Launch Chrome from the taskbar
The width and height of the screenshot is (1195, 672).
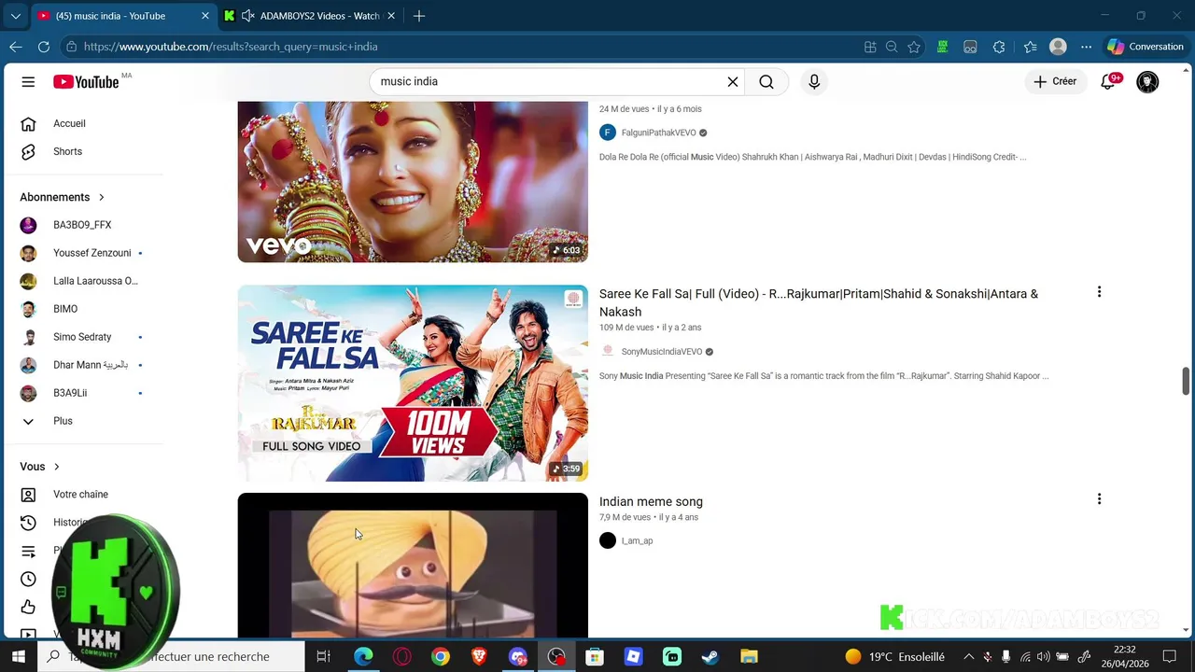tap(441, 657)
